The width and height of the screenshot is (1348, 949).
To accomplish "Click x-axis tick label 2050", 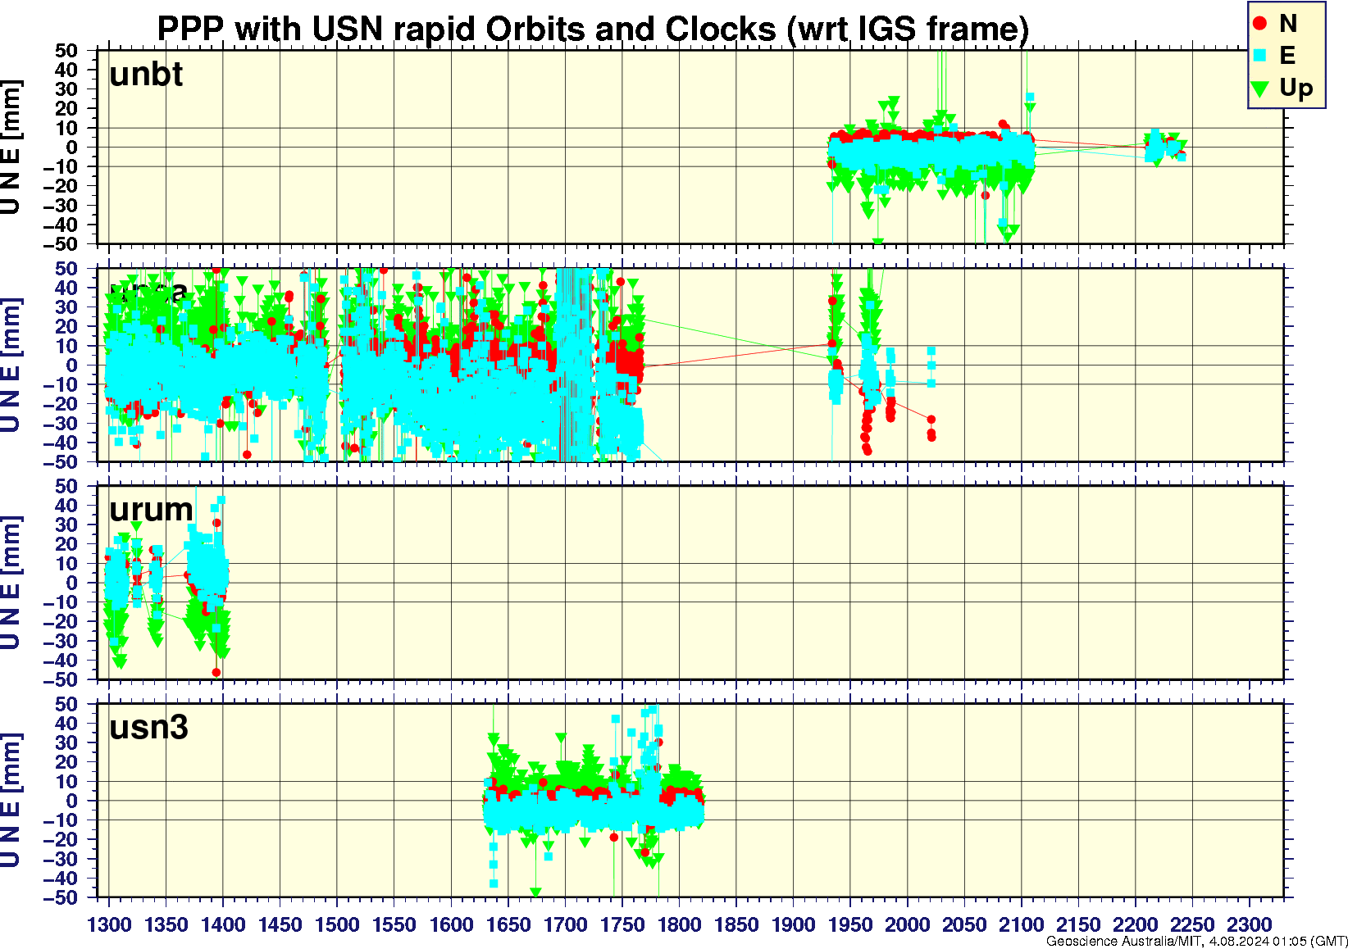I will (x=964, y=924).
